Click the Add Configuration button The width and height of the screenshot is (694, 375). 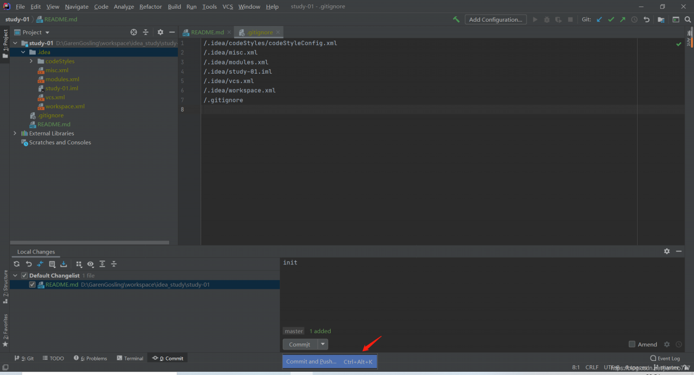tap(496, 20)
